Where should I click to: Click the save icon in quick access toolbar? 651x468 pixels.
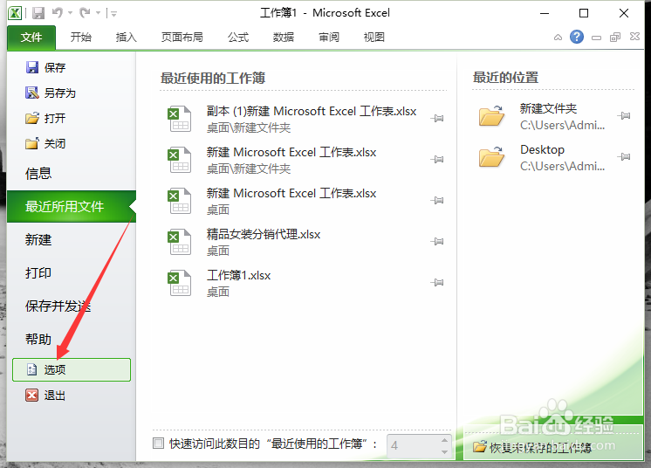pos(38,13)
